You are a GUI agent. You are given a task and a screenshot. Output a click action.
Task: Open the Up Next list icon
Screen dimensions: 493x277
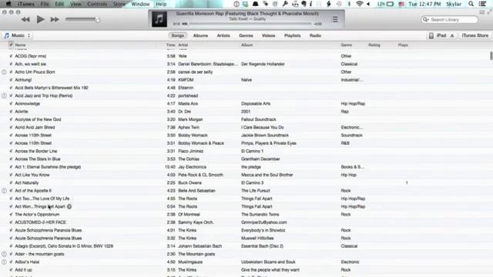335,19
